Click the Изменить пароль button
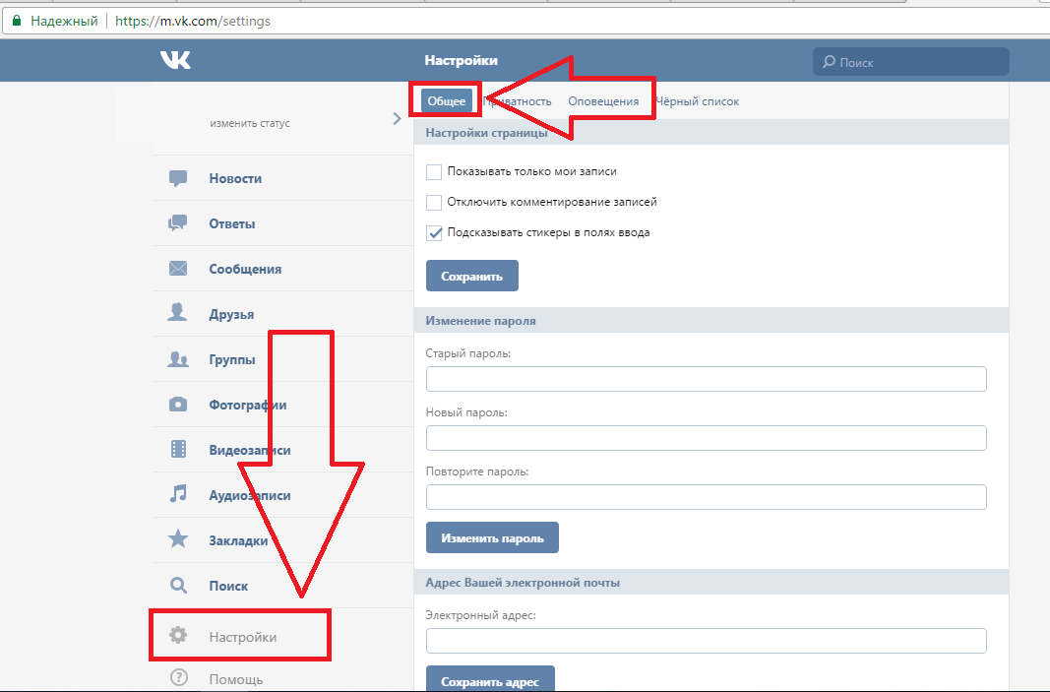Screen dimensions: 1050x692 (492, 537)
